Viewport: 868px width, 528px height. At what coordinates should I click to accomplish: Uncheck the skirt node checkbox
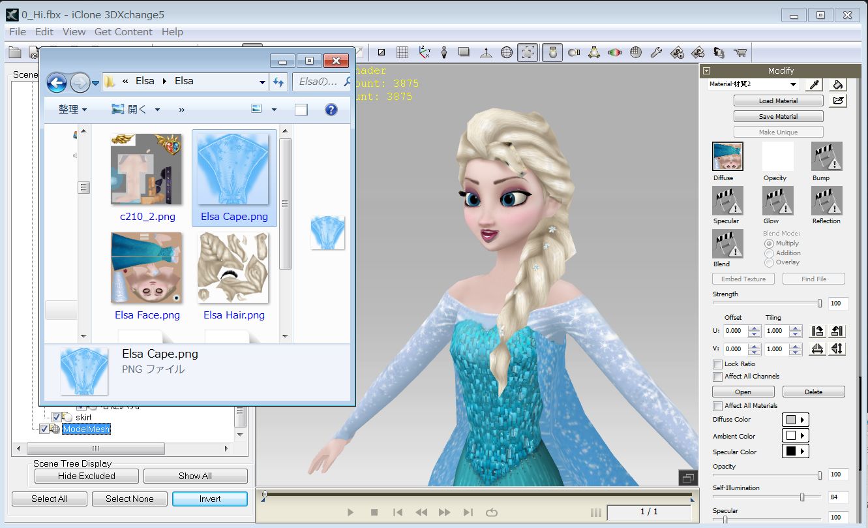(x=57, y=417)
